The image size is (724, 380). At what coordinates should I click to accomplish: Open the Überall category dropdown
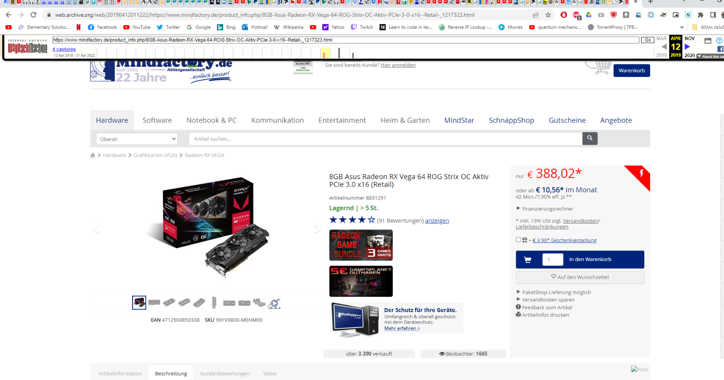point(137,139)
